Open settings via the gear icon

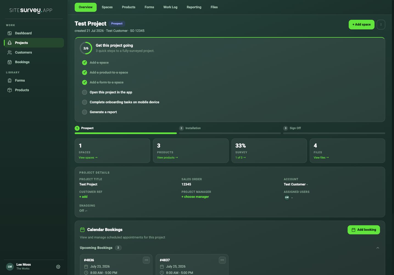tap(58, 267)
